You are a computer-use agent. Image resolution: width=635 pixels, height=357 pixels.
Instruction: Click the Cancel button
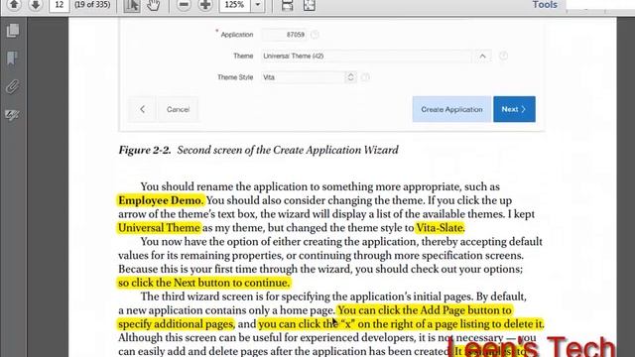(178, 109)
